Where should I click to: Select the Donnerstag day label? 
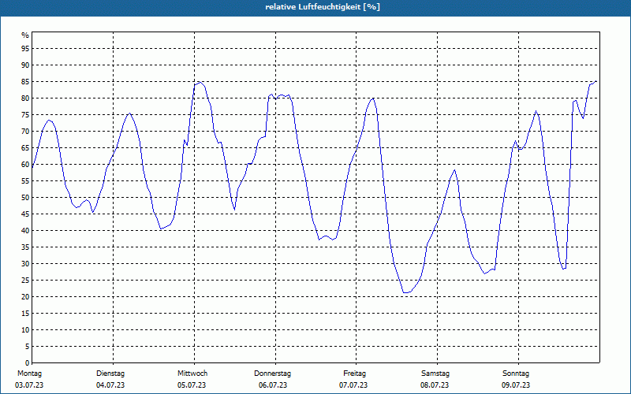[x=272, y=374]
